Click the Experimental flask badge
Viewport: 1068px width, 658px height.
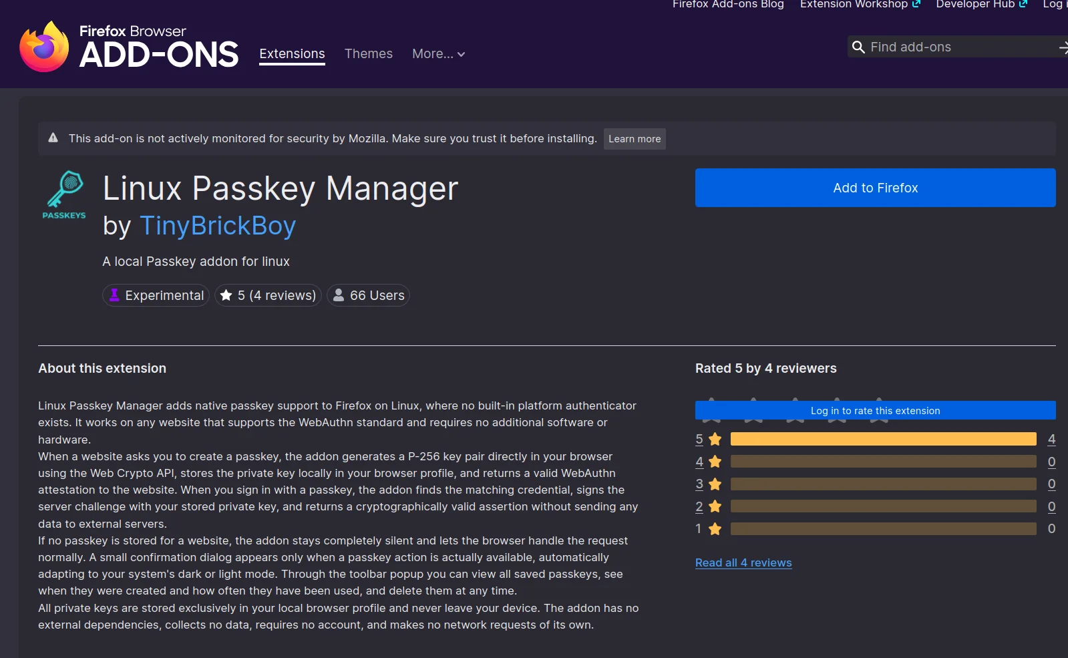156,295
